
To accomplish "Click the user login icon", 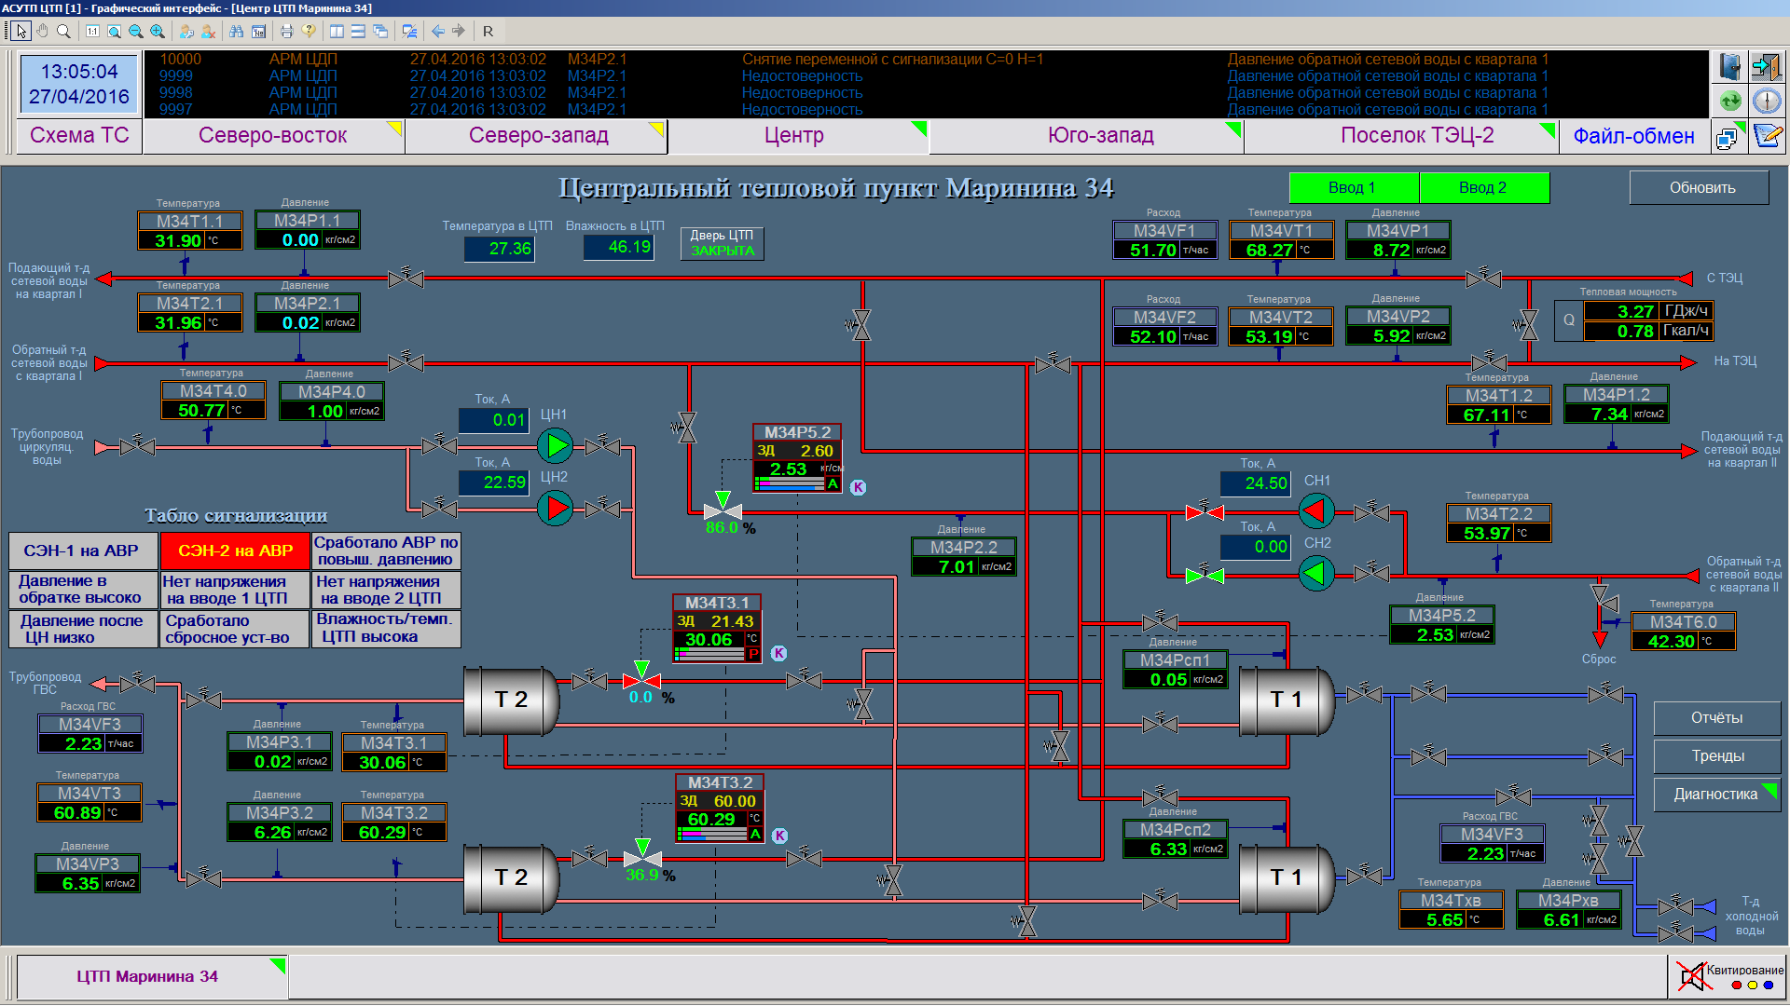I will pyautogui.click(x=186, y=31).
